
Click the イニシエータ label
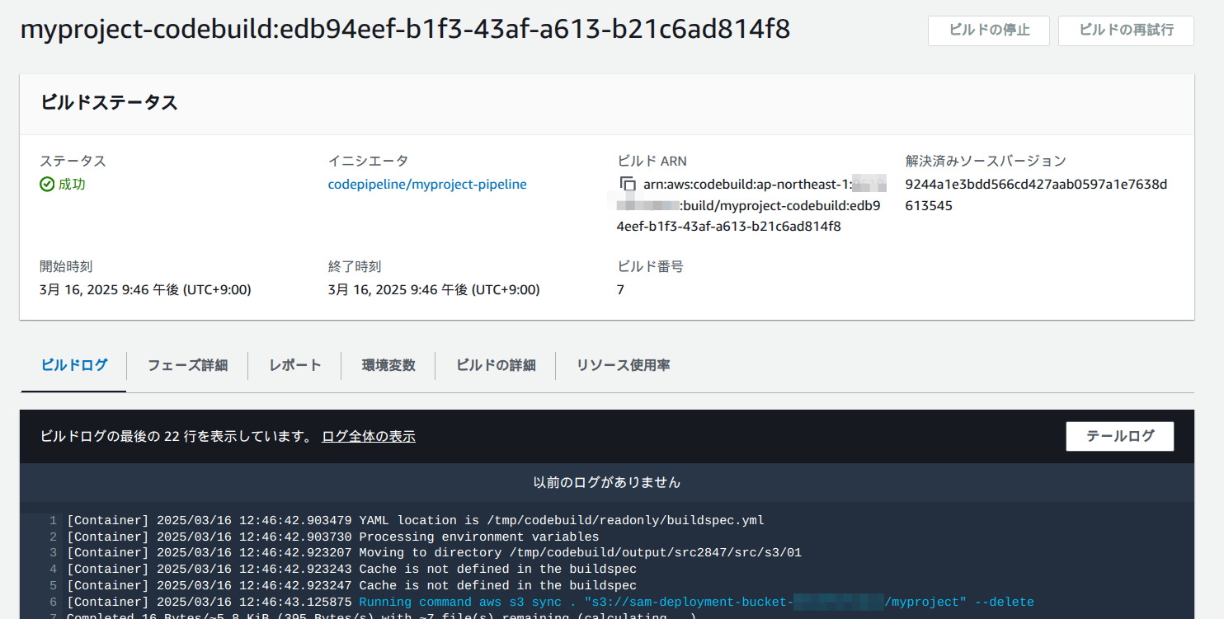tap(368, 162)
